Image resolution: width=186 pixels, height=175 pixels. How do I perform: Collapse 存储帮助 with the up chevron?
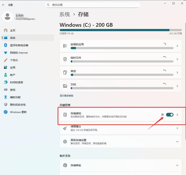(177, 165)
